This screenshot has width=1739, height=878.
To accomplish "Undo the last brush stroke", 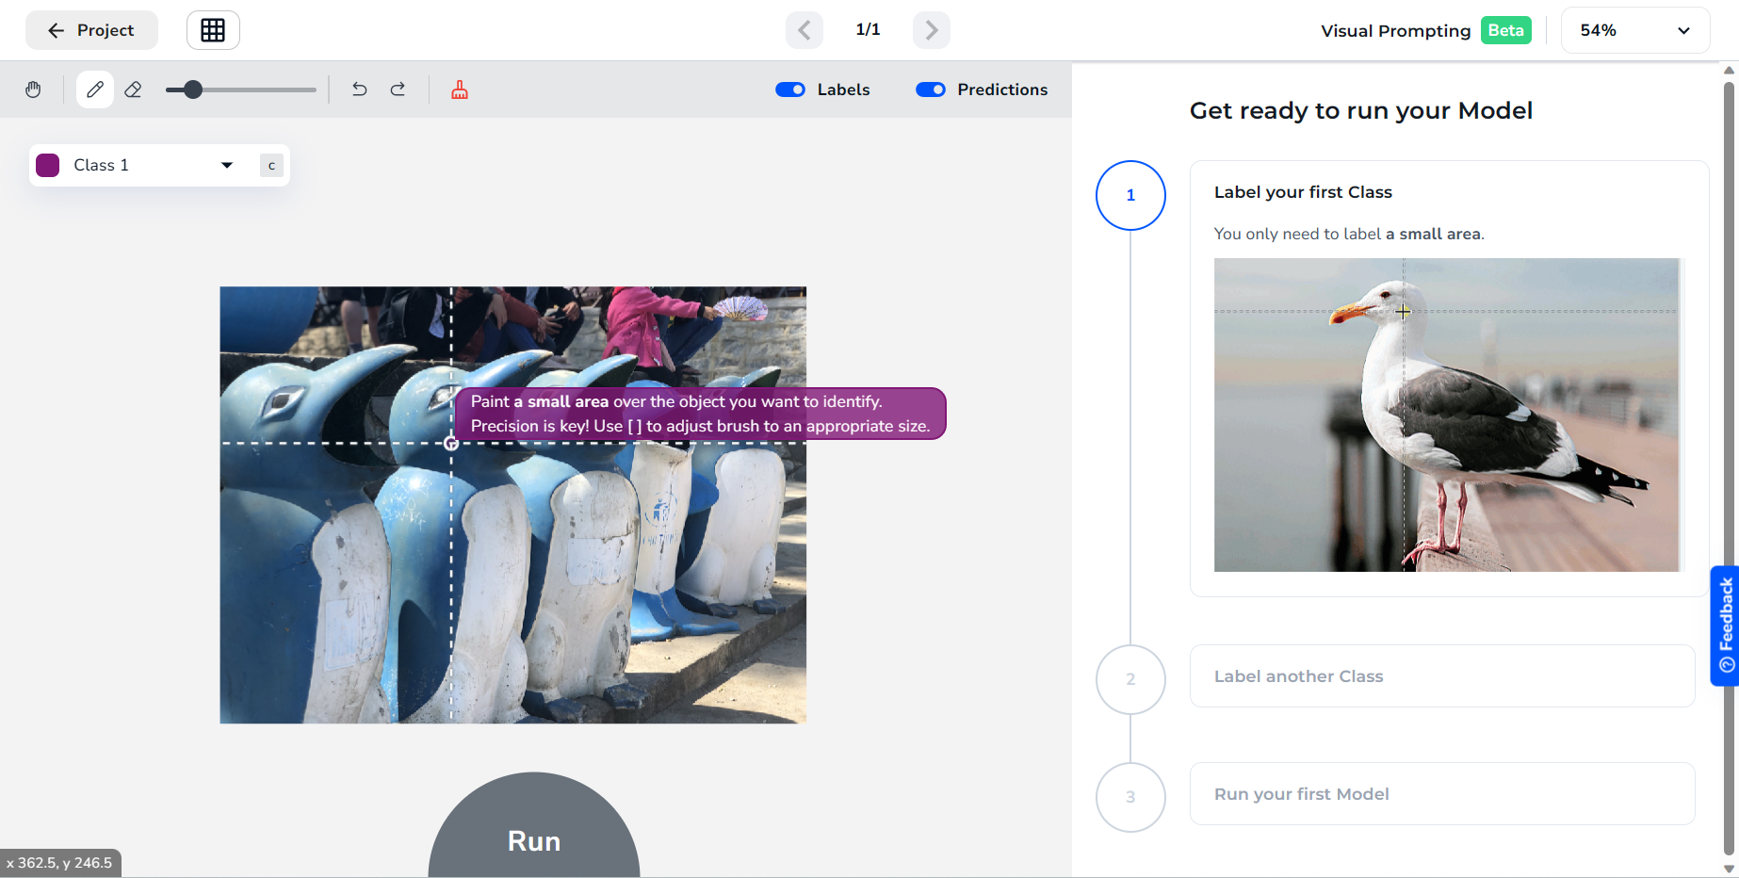I will click(359, 89).
